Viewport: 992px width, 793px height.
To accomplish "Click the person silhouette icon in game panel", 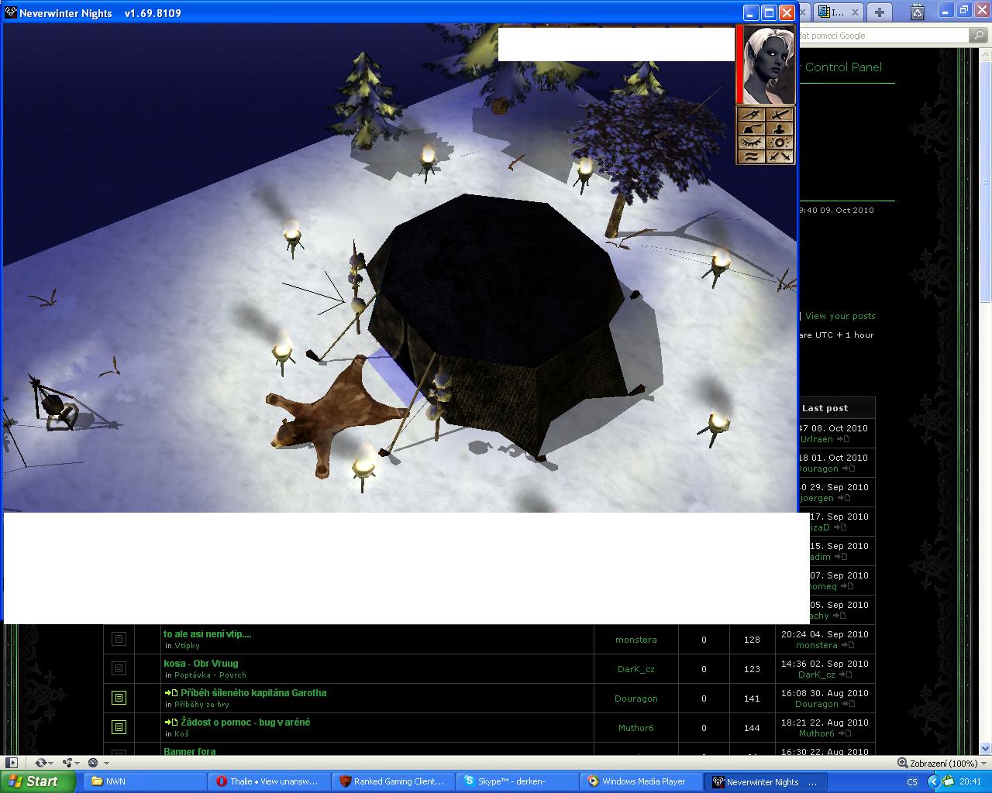I will click(780, 129).
